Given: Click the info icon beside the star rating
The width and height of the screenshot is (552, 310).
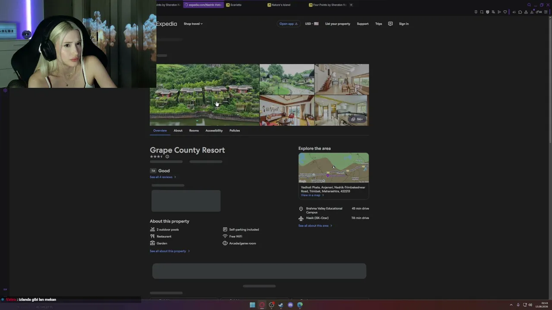Looking at the screenshot, I should click(x=167, y=157).
